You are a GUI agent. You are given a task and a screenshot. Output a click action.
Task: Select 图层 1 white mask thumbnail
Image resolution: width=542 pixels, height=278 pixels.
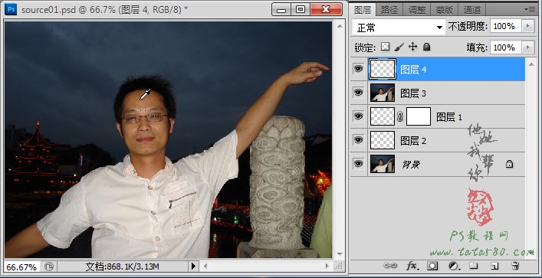point(419,116)
